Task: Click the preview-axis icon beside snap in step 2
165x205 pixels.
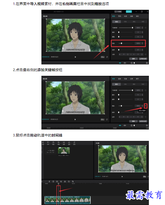Action: (125, 125)
